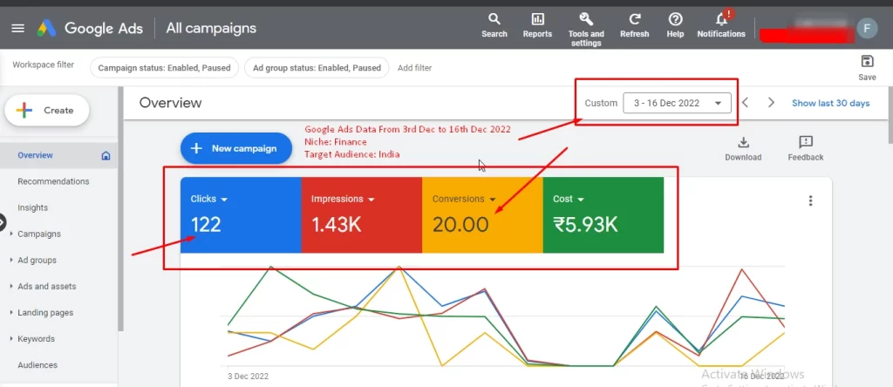Click the red Impressions metric tile
893x387 pixels.
coord(362,214)
